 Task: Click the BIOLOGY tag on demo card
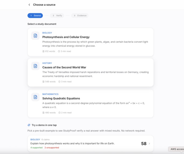point(35,139)
